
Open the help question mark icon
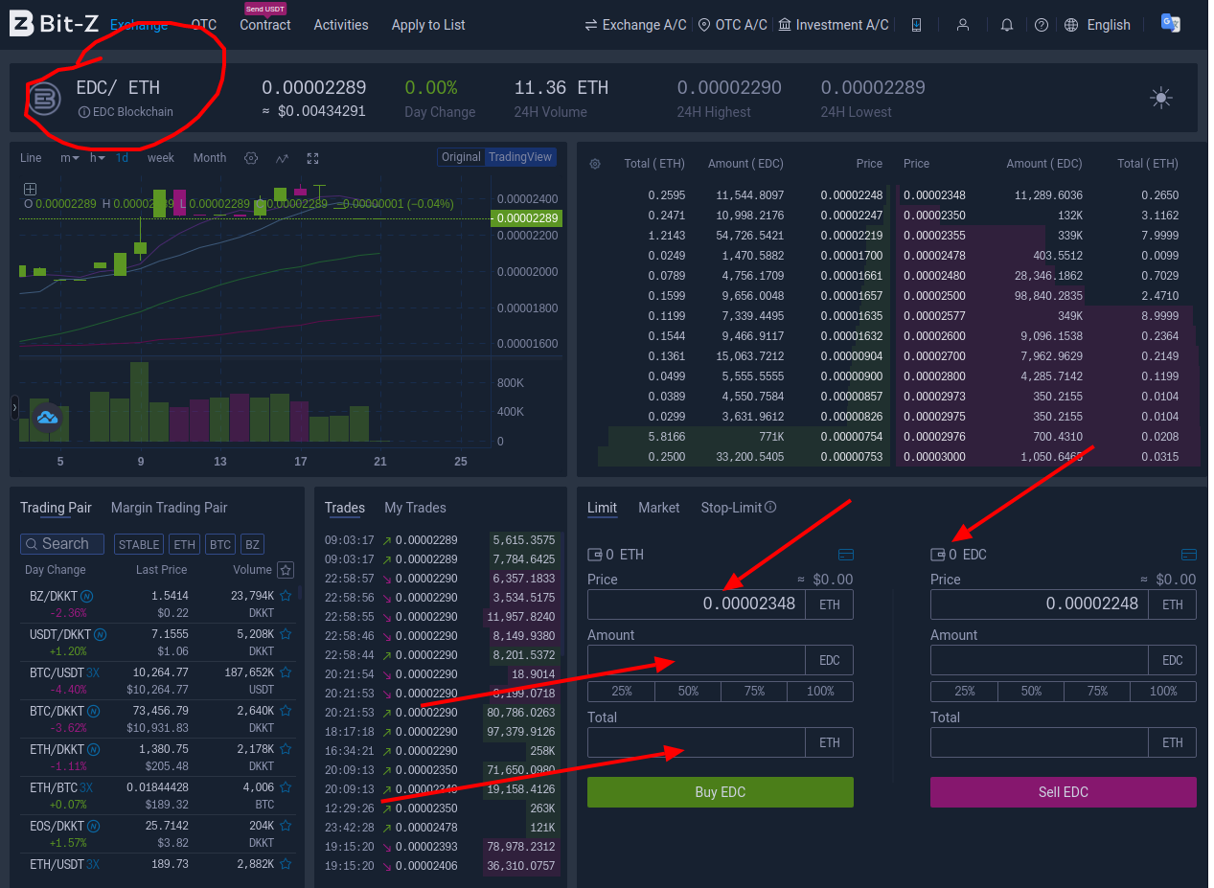[1042, 25]
